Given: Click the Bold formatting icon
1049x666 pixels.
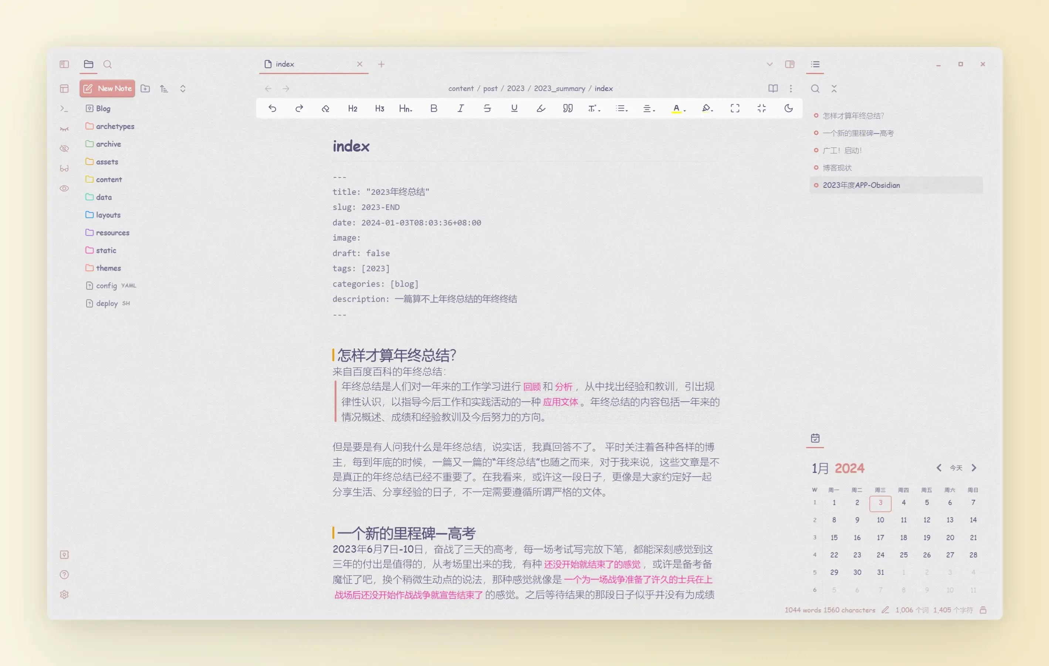Looking at the screenshot, I should (433, 108).
